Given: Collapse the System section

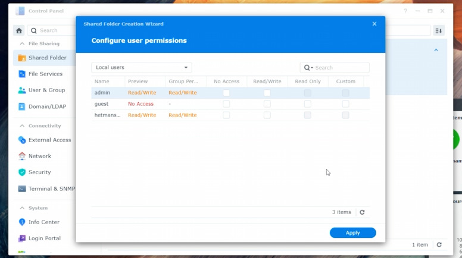Looking at the screenshot, I should (22, 207).
